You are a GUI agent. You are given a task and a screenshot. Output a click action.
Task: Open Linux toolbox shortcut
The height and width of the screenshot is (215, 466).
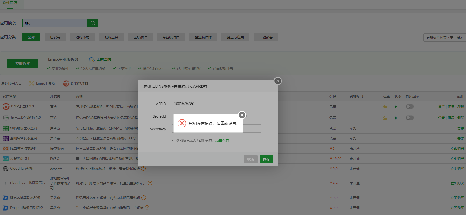point(42,83)
